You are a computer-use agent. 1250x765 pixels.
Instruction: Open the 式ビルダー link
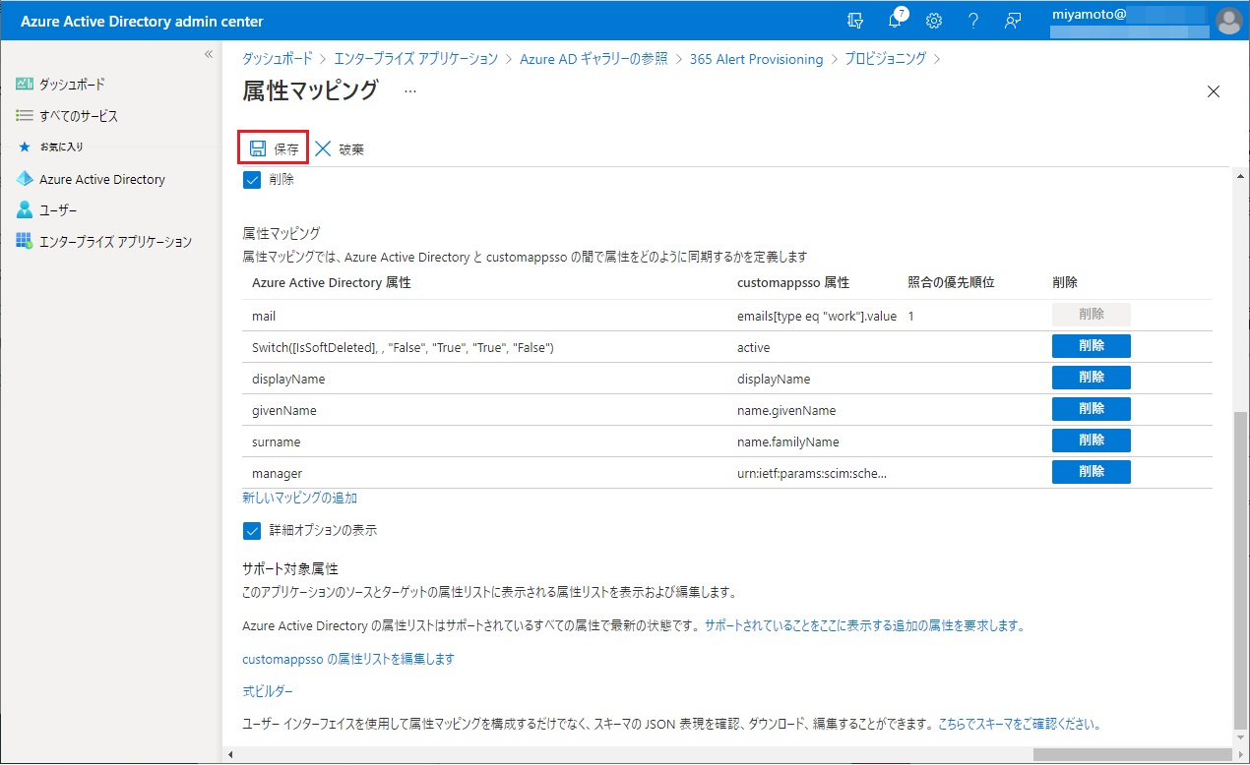pyautogui.click(x=268, y=691)
